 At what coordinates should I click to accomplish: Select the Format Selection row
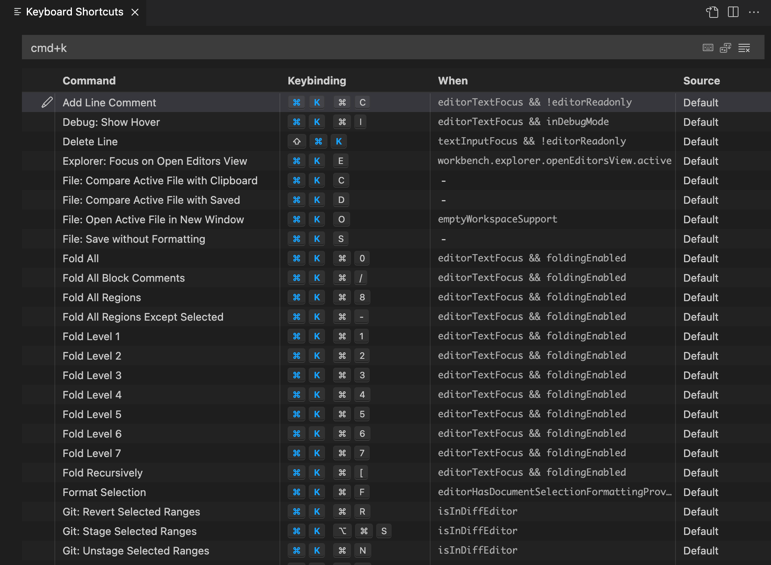click(162, 492)
